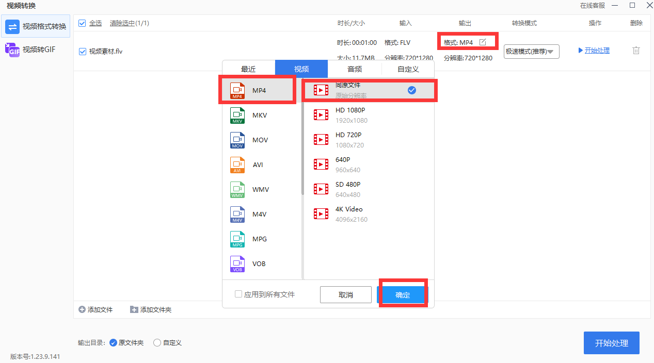Select the WMV format icon

tap(237, 189)
